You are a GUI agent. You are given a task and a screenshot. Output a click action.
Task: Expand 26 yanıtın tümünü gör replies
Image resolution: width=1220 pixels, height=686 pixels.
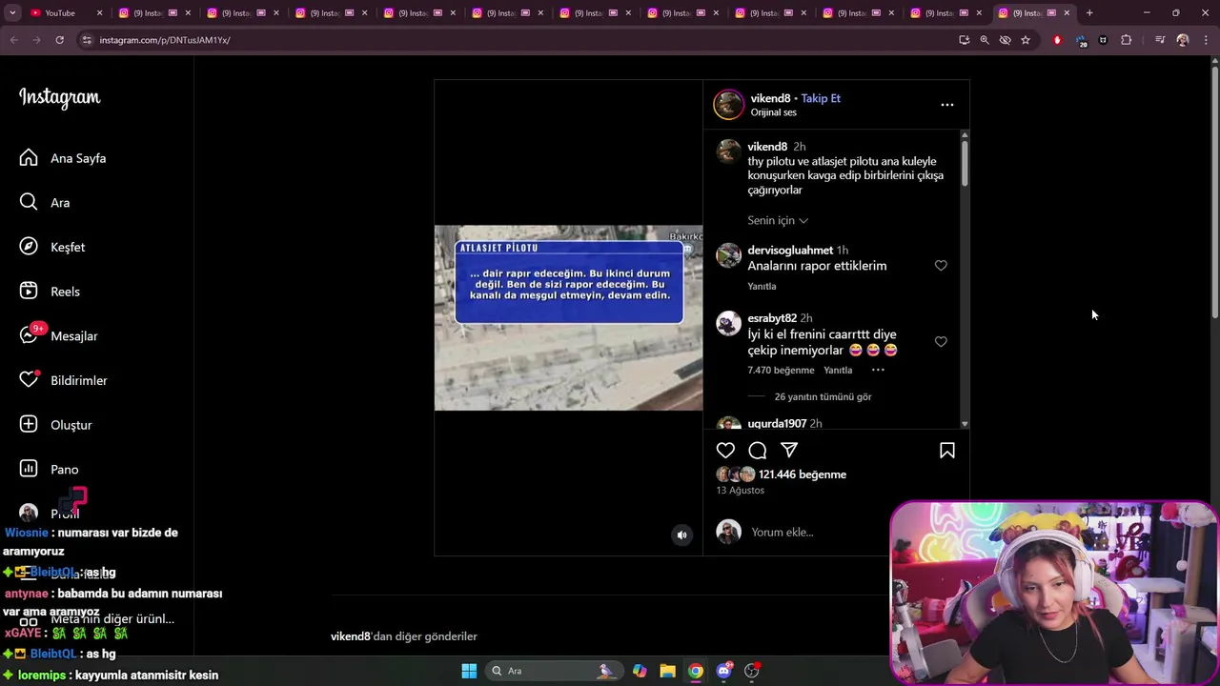[x=823, y=396]
